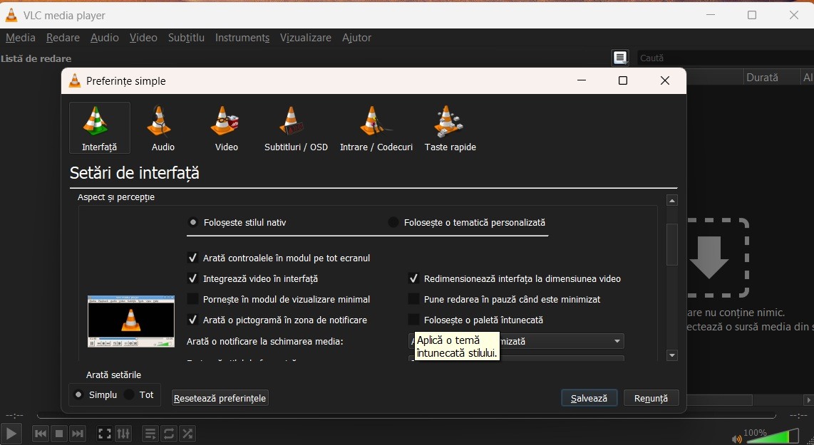Open Subtitluri / OSD preferences category

(296, 128)
